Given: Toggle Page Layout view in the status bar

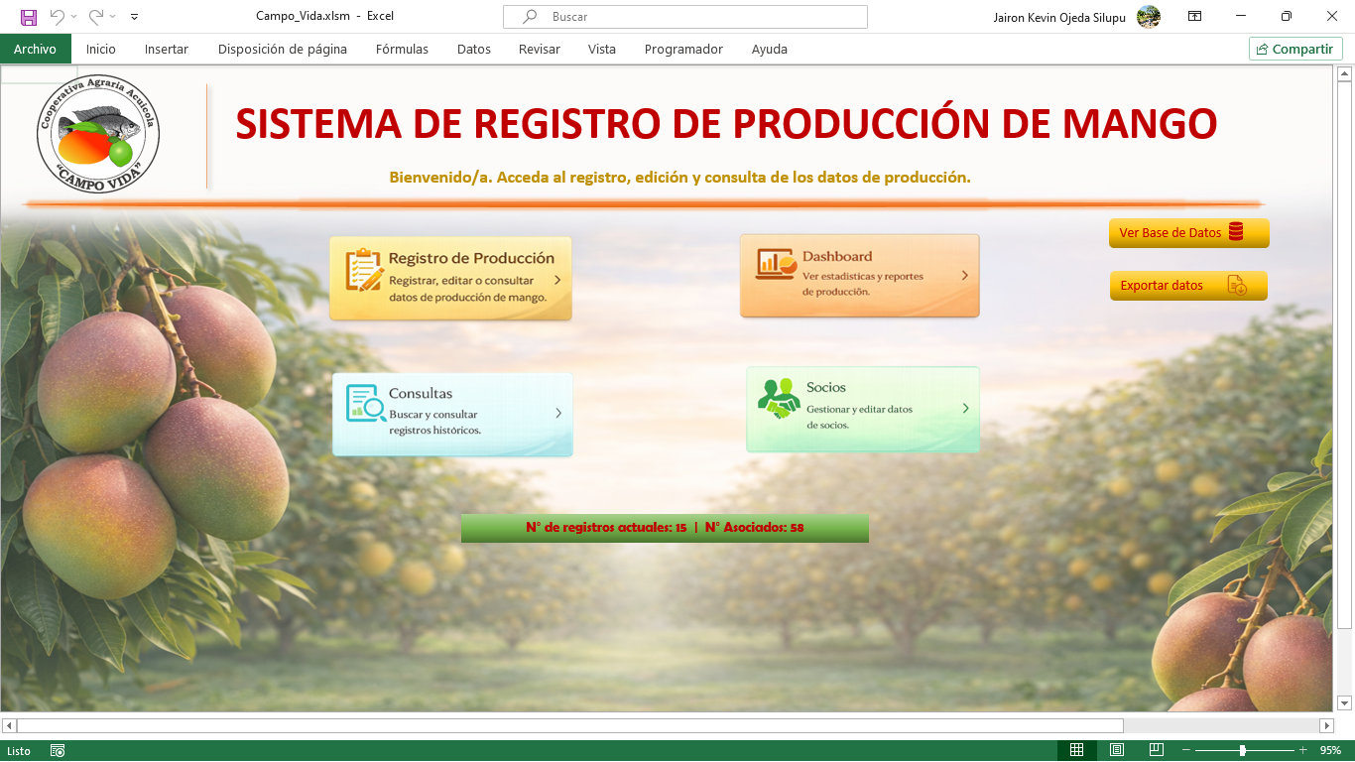Looking at the screenshot, I should [1116, 751].
